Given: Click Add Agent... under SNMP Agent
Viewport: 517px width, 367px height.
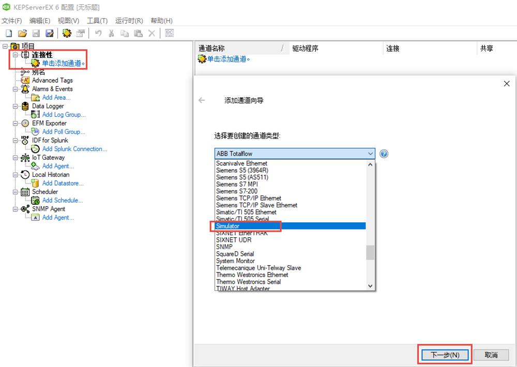Looking at the screenshot, I should (58, 217).
